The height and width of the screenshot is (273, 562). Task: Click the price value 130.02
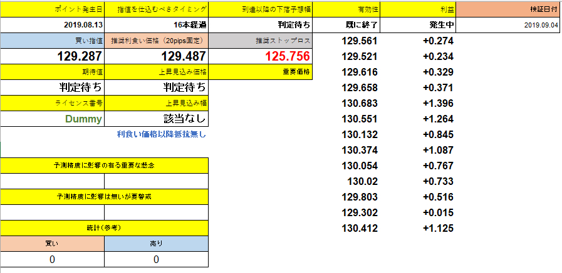click(363, 182)
